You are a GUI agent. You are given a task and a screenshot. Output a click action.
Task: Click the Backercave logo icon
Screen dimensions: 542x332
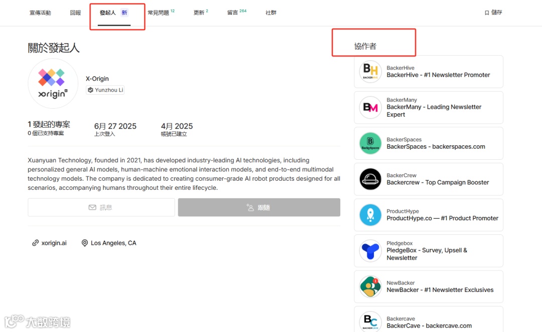pos(370,322)
